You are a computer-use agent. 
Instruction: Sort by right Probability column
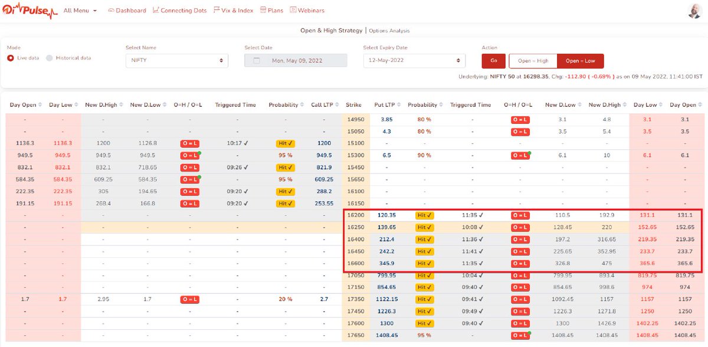tap(425, 104)
